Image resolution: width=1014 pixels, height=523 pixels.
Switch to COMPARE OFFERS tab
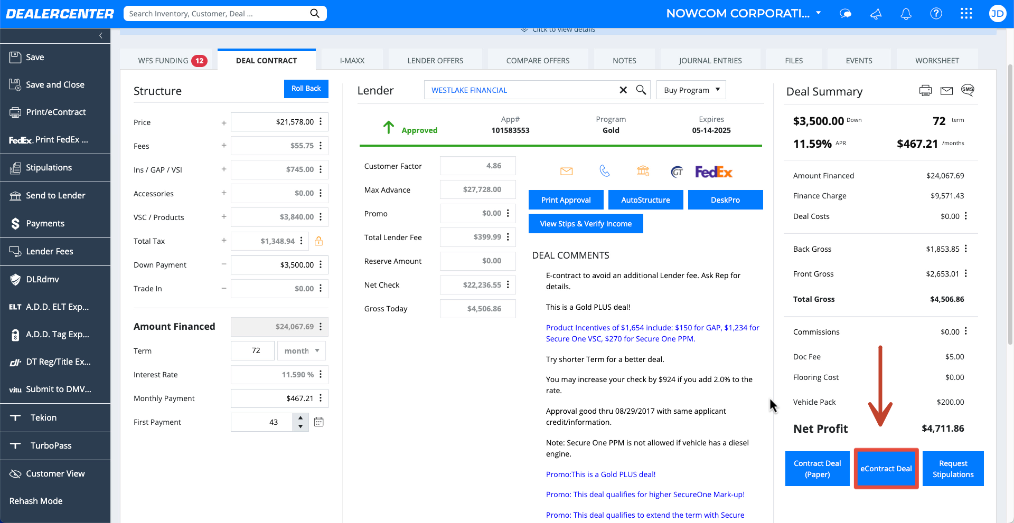click(x=538, y=60)
